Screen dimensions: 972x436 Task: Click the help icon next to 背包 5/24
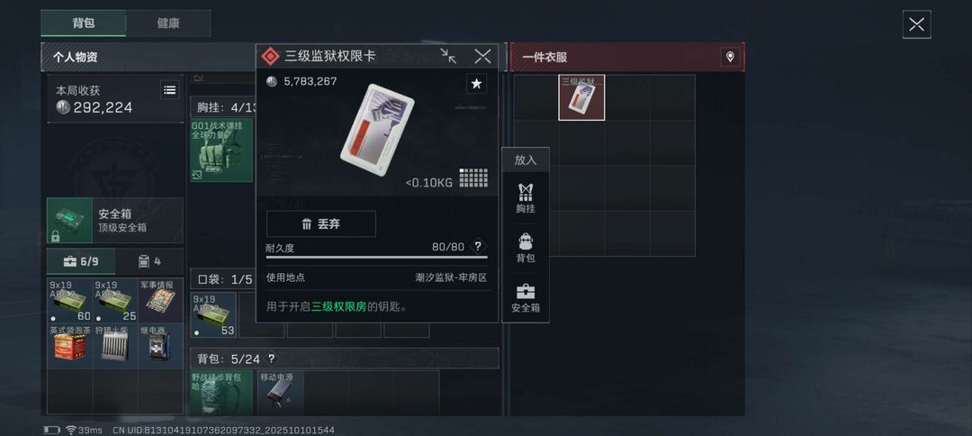coord(271,359)
